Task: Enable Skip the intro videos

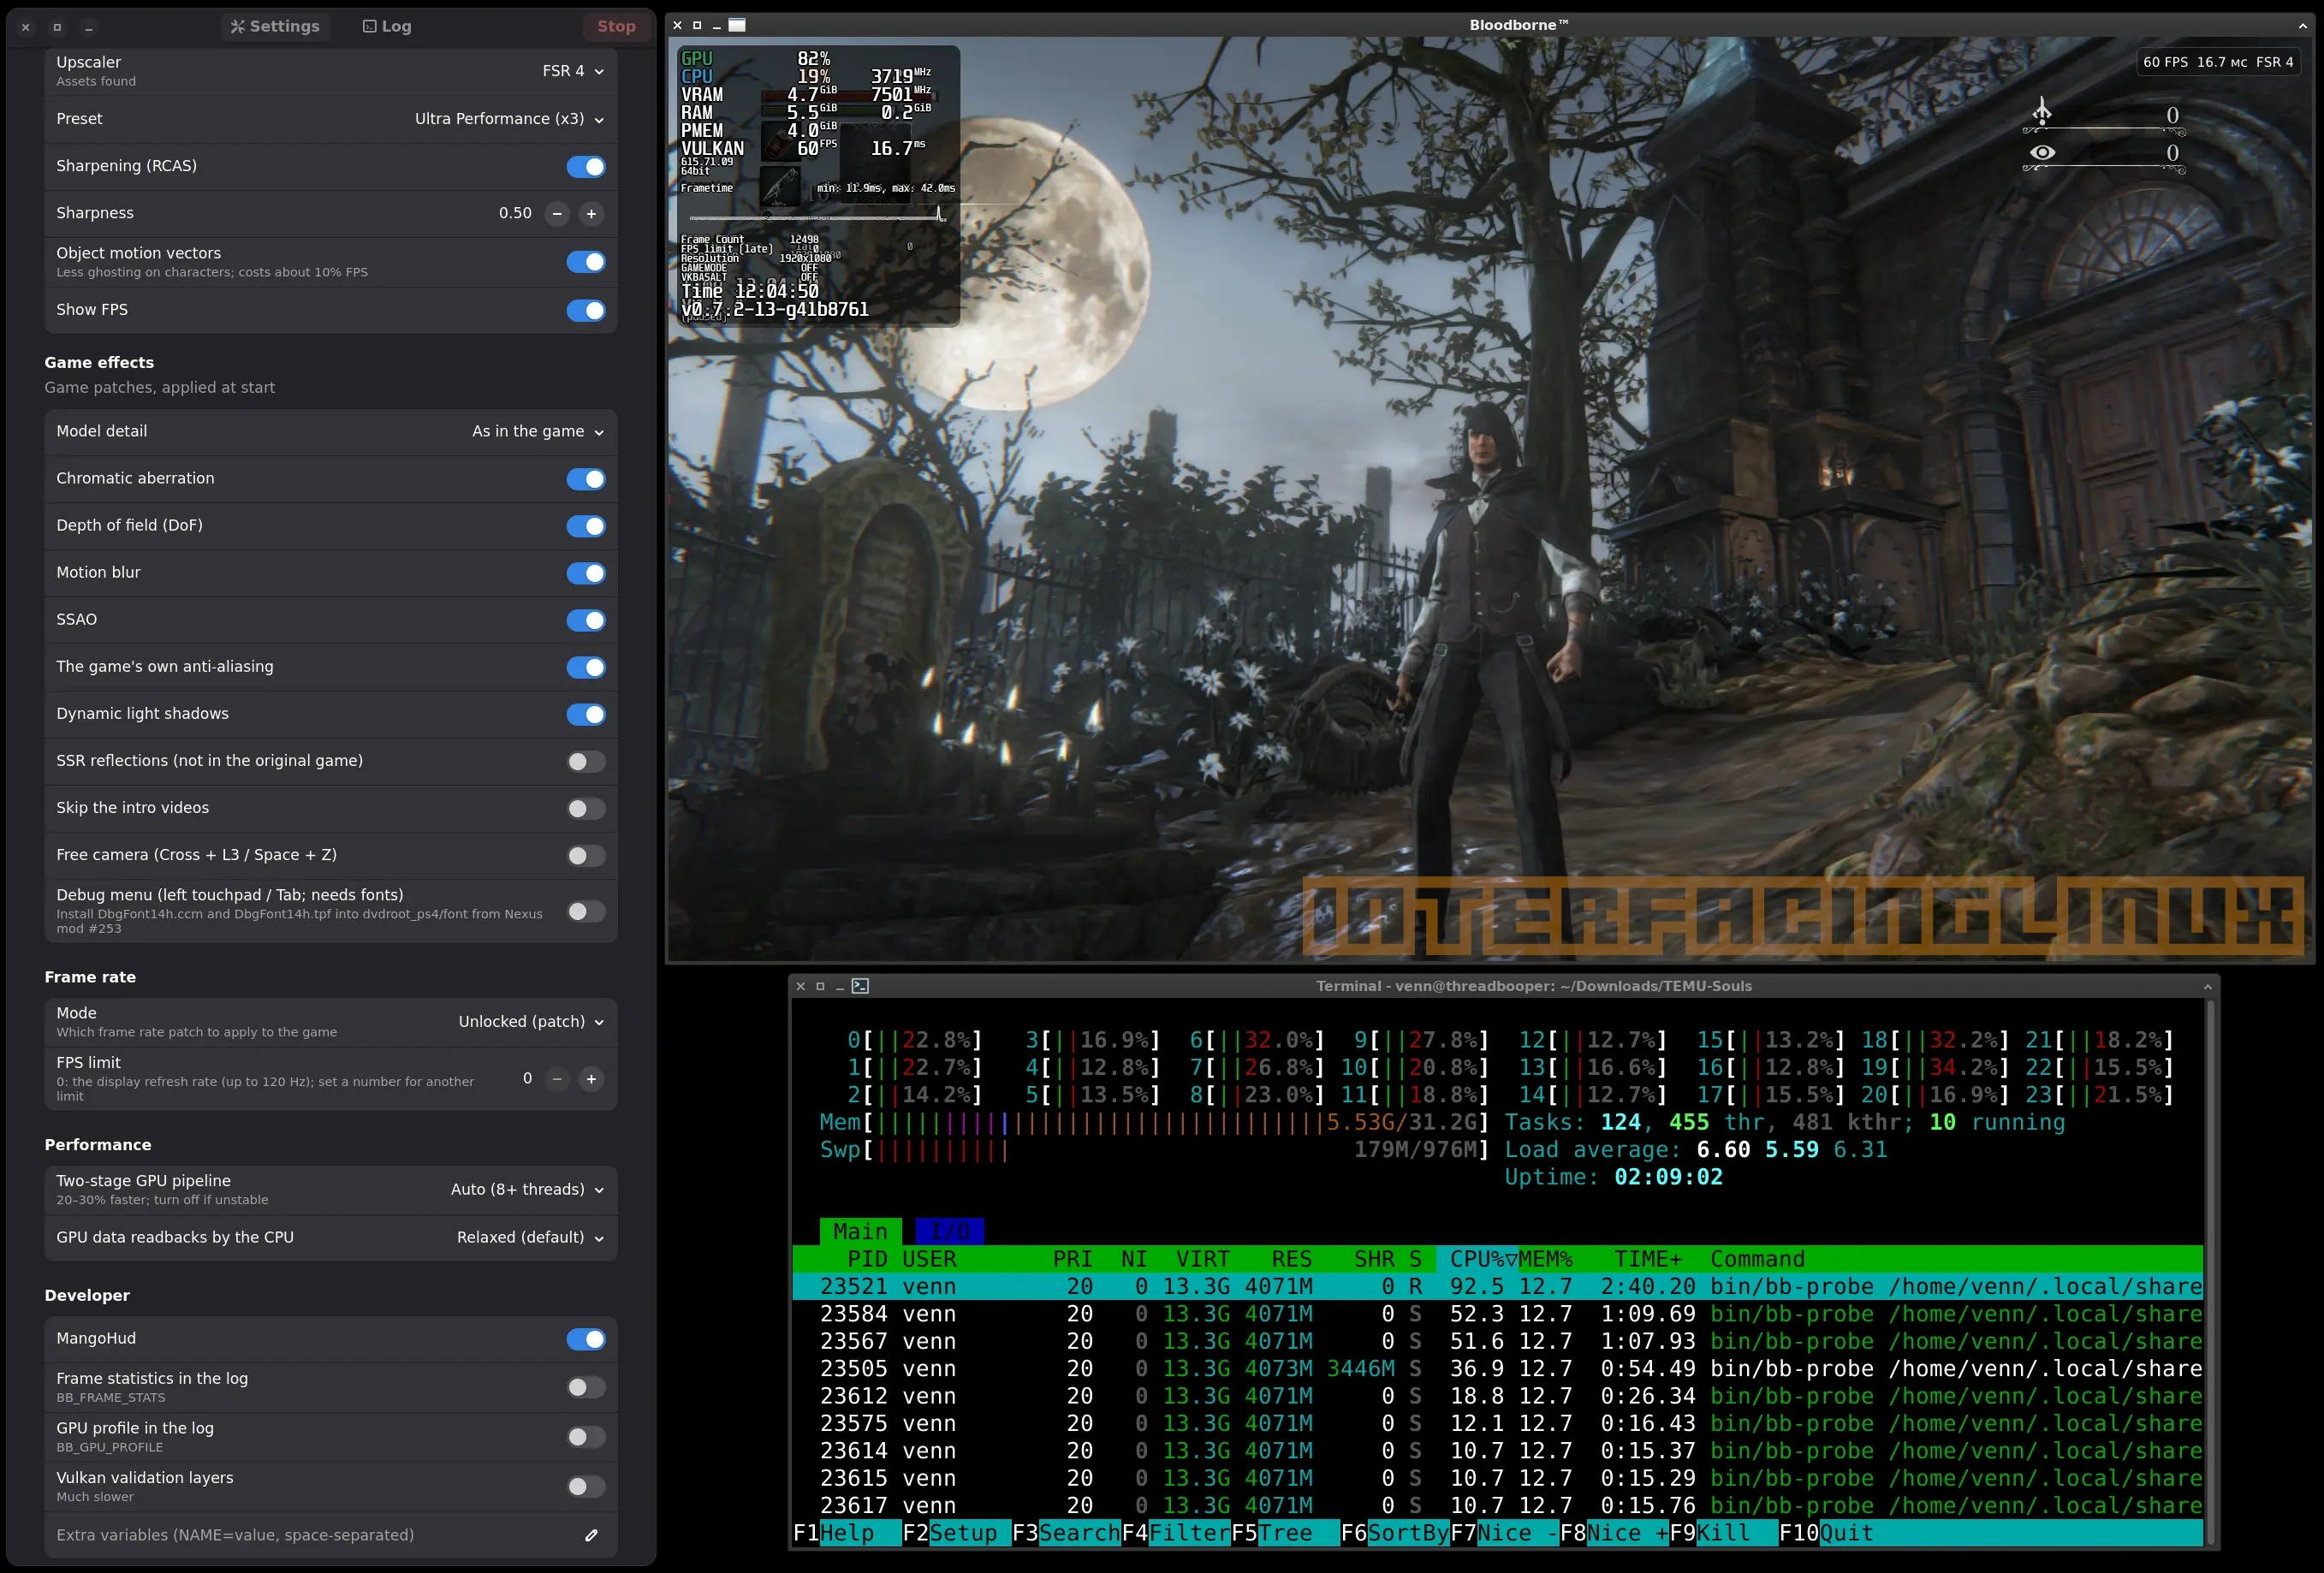Action: coord(586,808)
